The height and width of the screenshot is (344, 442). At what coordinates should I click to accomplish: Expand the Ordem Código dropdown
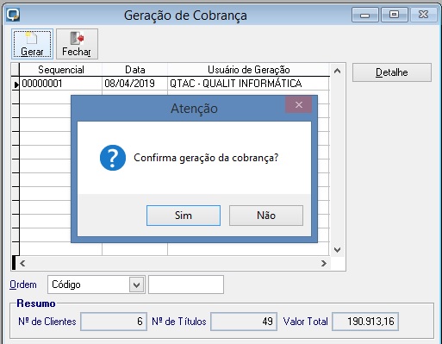(136, 285)
